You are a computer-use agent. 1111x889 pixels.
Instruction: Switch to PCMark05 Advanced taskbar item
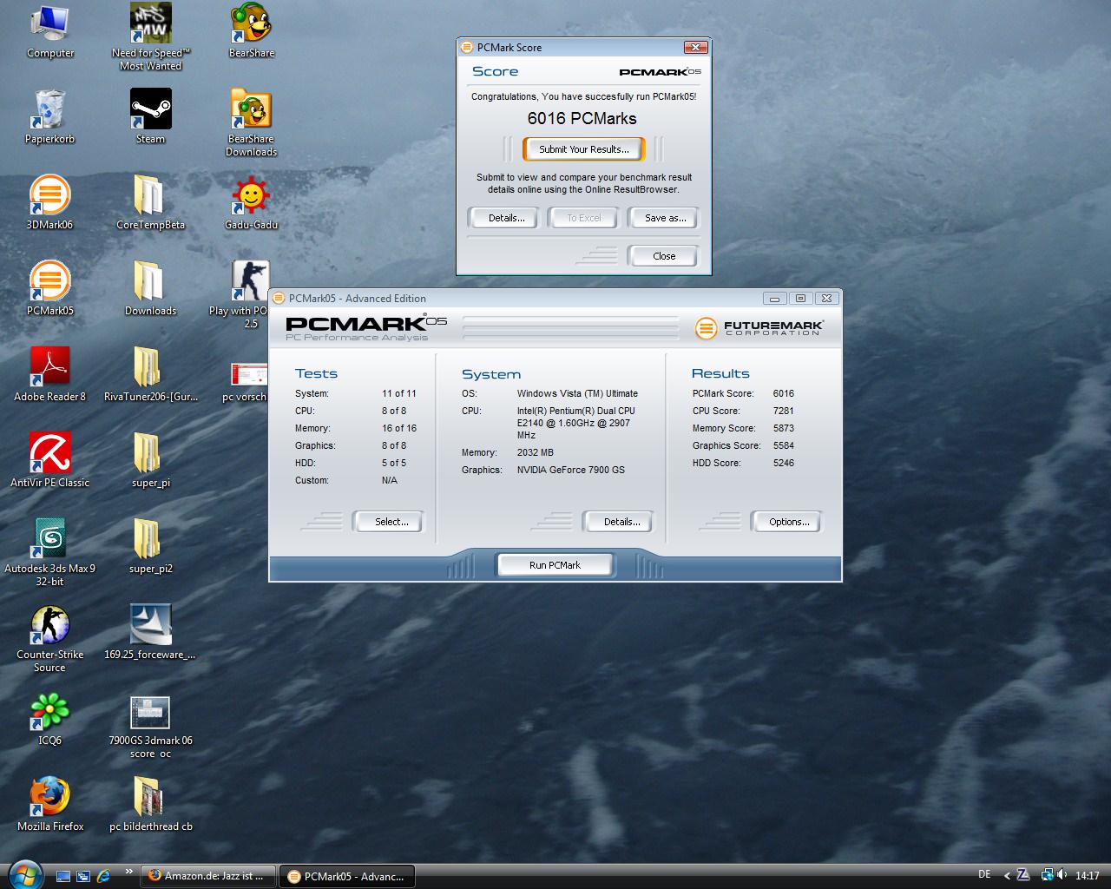click(348, 876)
